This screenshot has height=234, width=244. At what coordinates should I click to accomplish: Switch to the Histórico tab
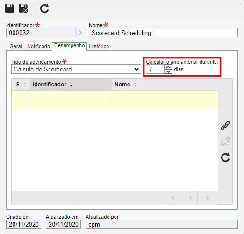[99, 46]
